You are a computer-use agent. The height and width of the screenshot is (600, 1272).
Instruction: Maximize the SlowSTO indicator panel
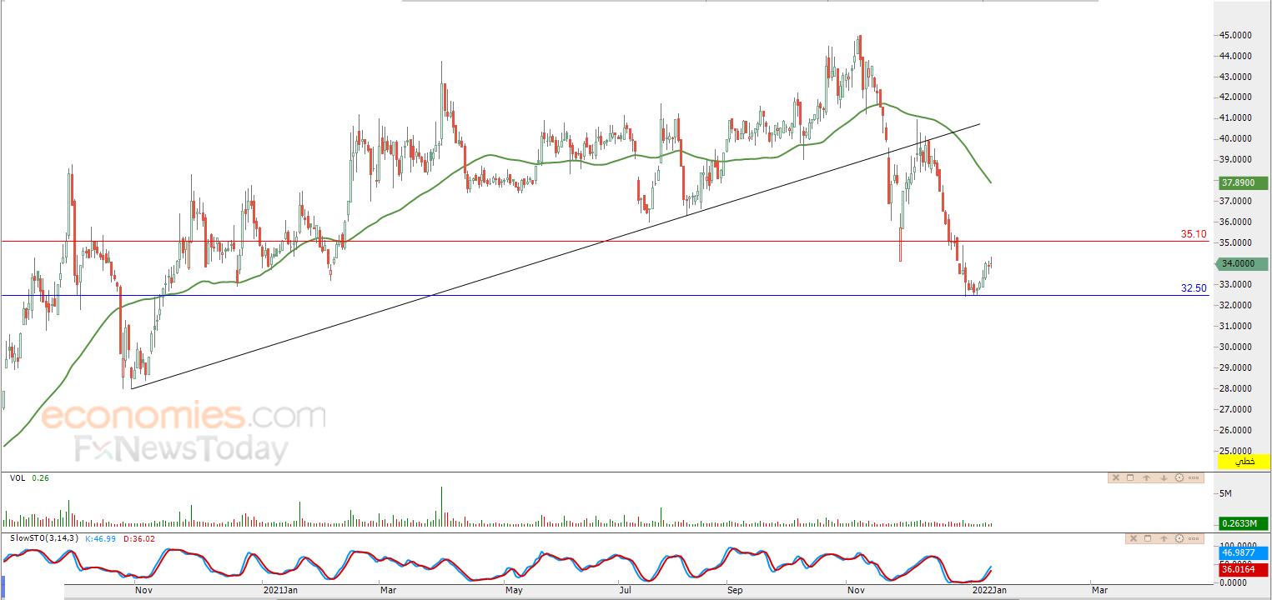pyautogui.click(x=1148, y=538)
